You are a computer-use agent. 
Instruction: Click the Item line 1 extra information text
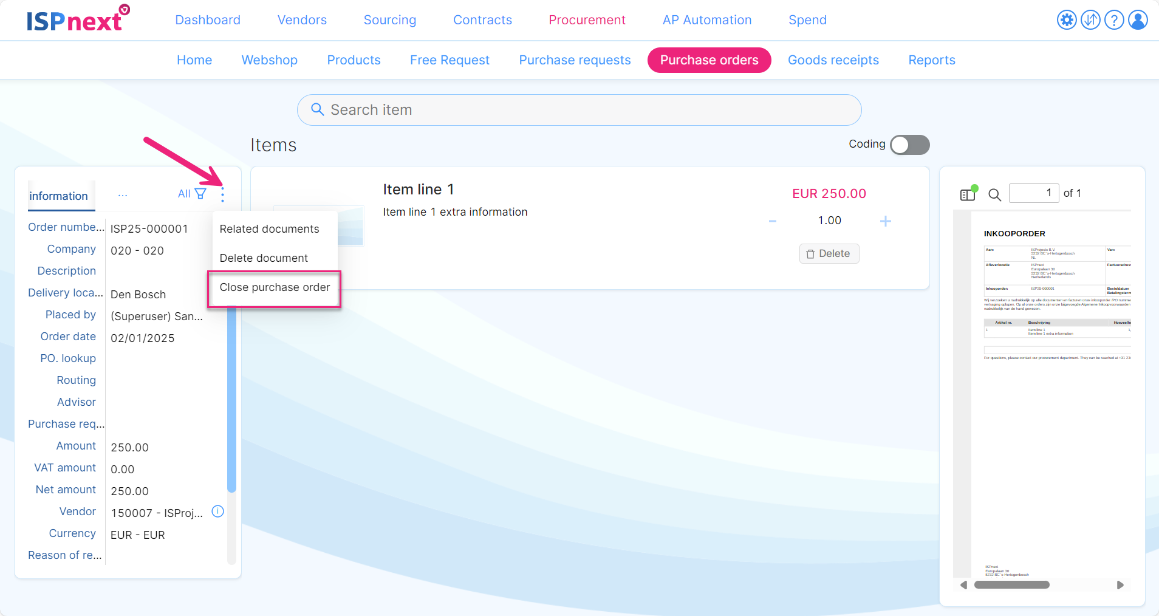click(455, 212)
